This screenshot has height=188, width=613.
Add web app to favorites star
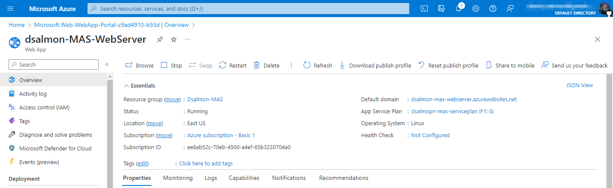174,39
